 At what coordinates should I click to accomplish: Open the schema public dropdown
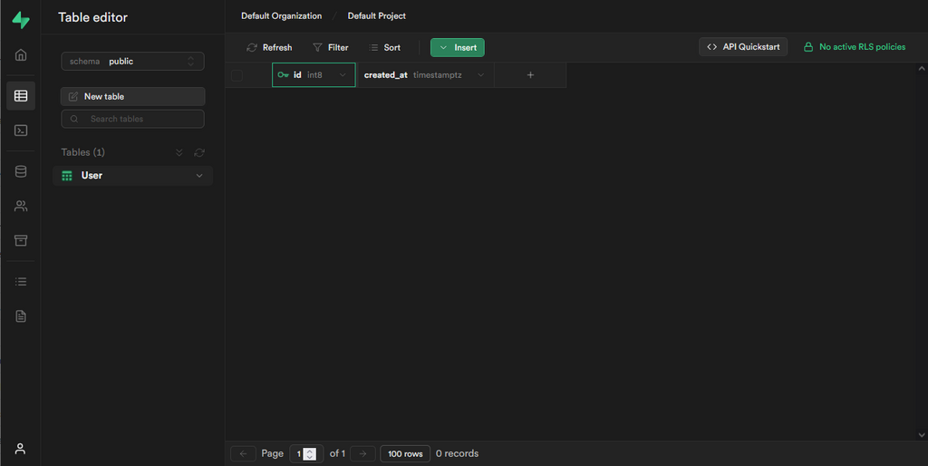132,61
